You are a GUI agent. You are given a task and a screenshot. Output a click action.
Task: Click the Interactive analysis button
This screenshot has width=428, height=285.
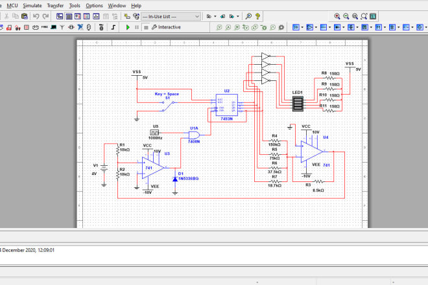coord(166,27)
